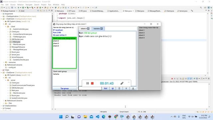Focus the chat message input field
This screenshot has height=120, width=213.
pos(90,88)
